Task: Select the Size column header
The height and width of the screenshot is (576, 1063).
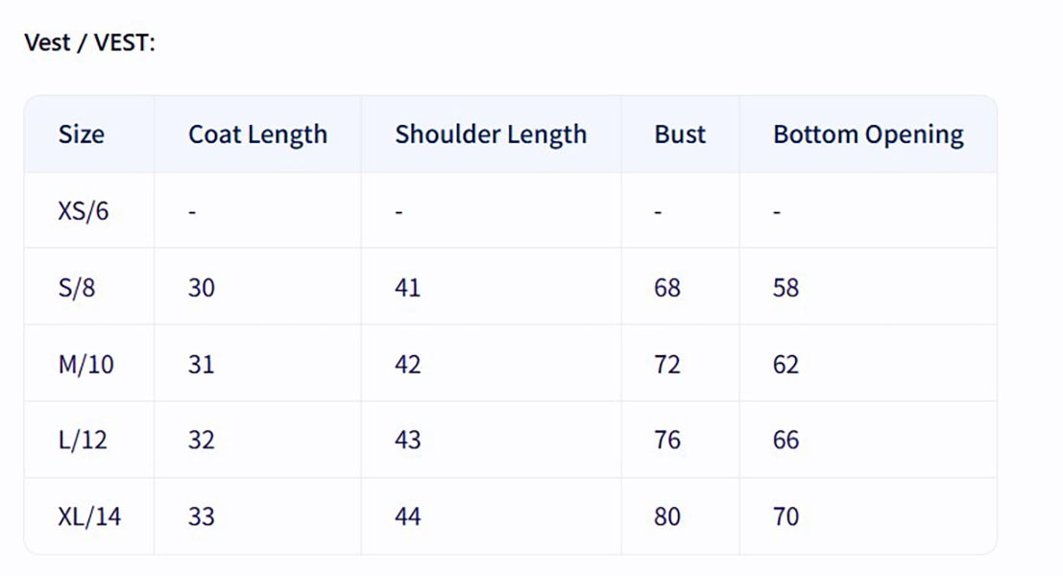Action: click(x=81, y=134)
